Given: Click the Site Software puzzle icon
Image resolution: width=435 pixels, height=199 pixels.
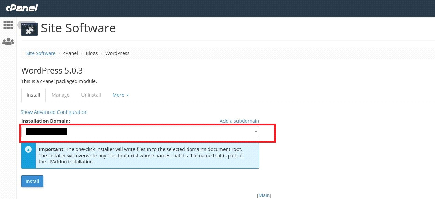Looking at the screenshot, I should pos(29,29).
